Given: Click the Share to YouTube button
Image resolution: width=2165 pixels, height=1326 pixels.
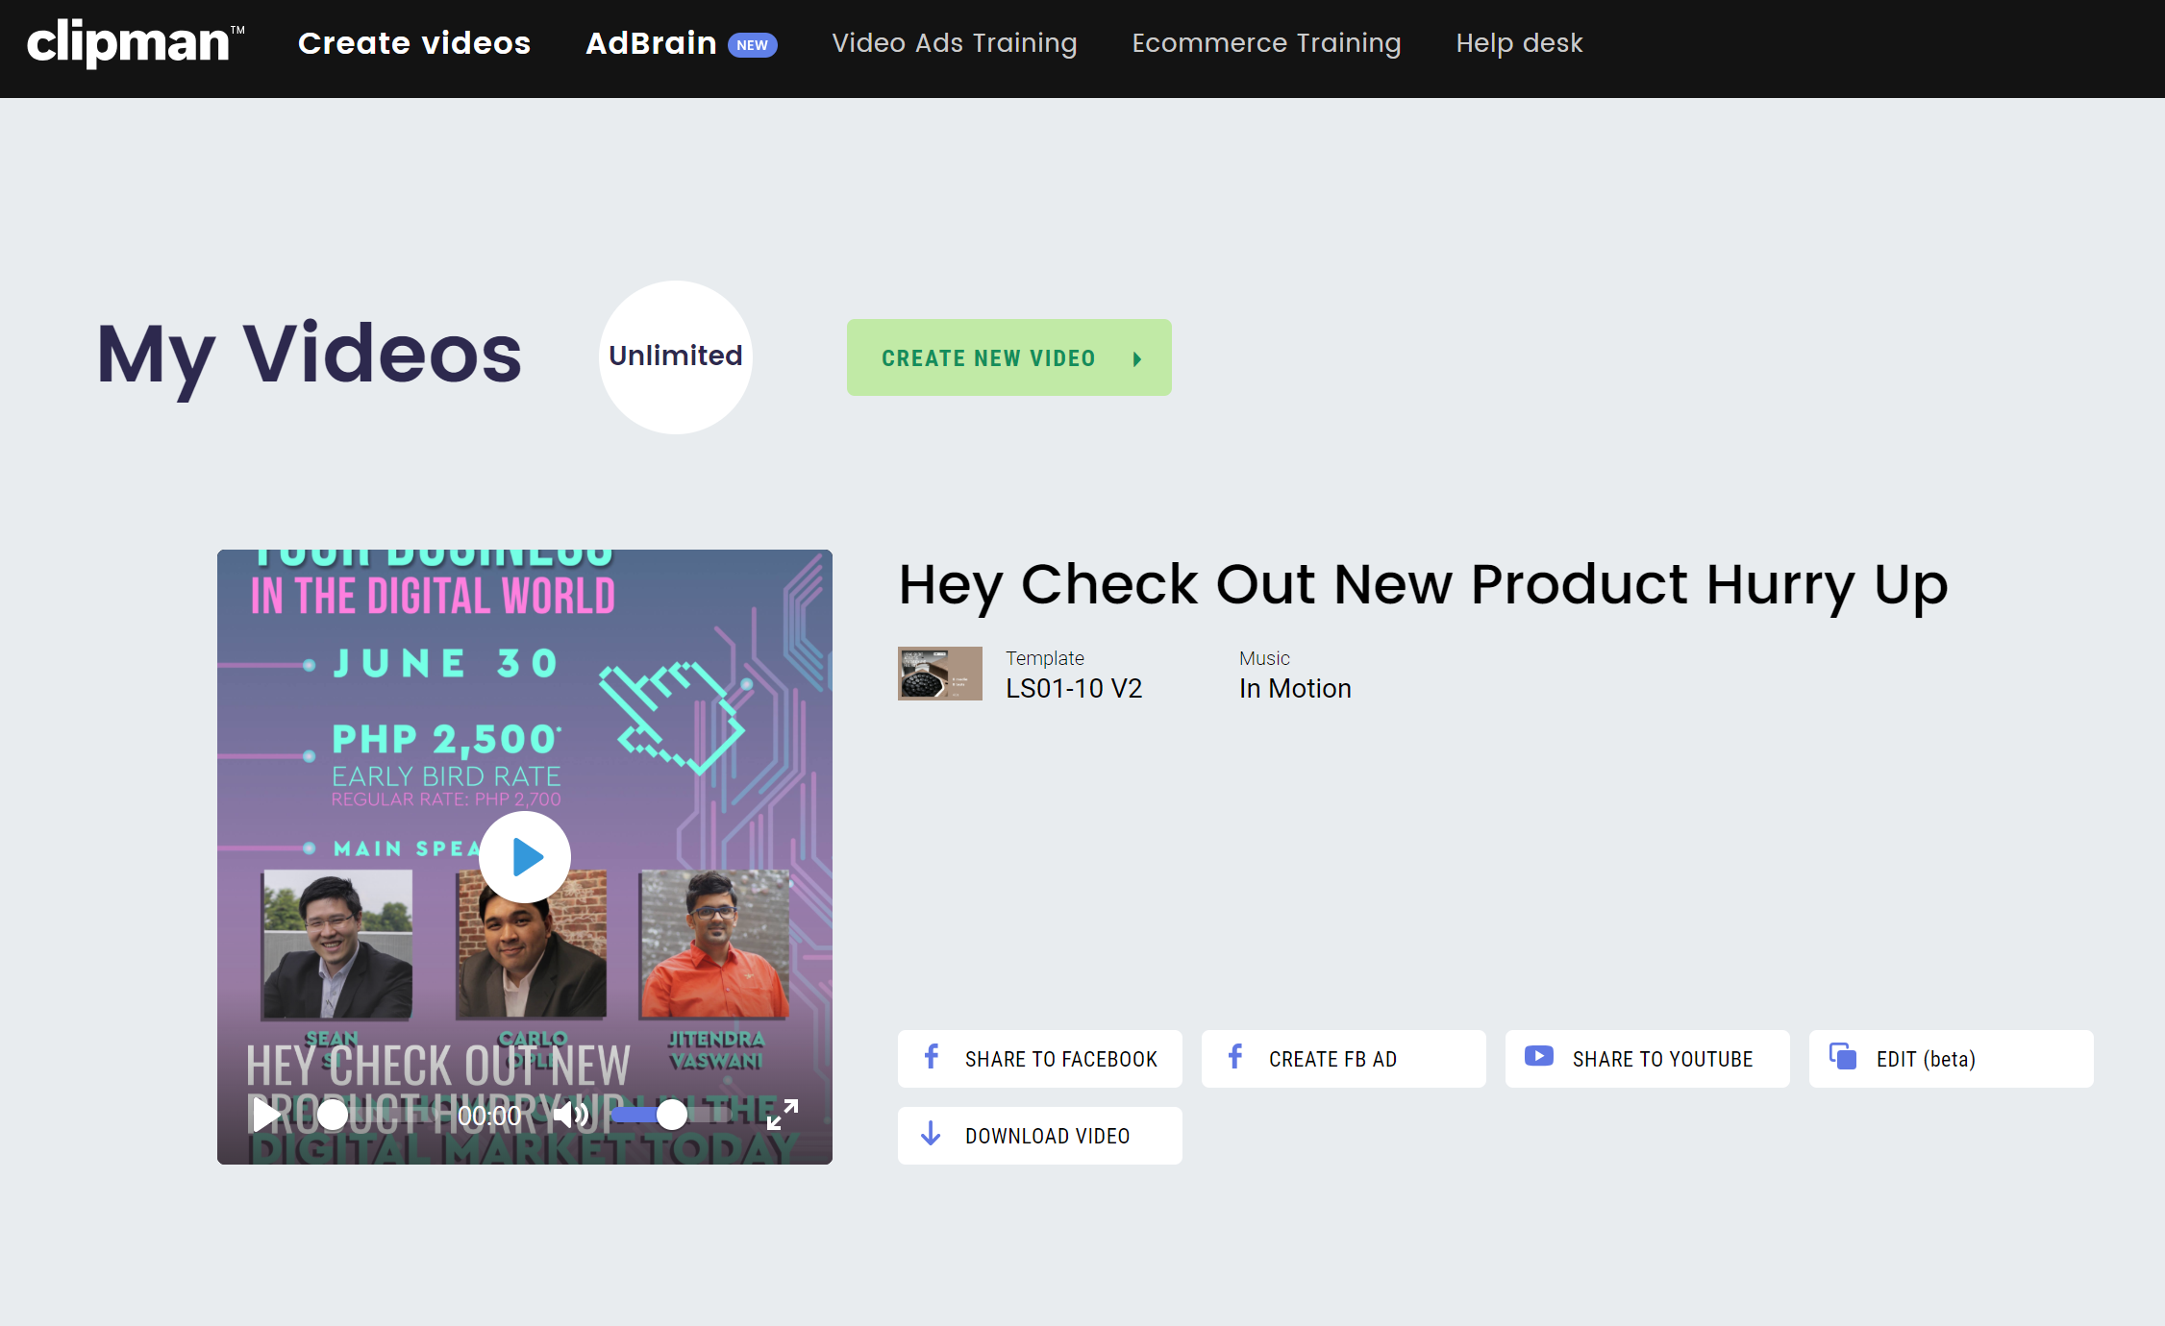Looking at the screenshot, I should 1647,1059.
